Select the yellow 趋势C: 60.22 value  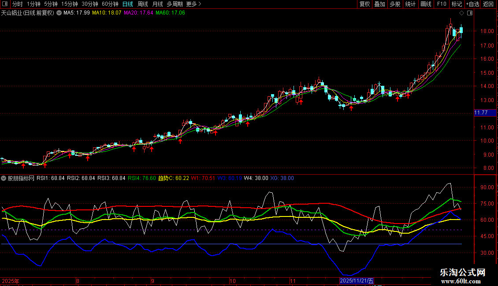click(x=173, y=178)
